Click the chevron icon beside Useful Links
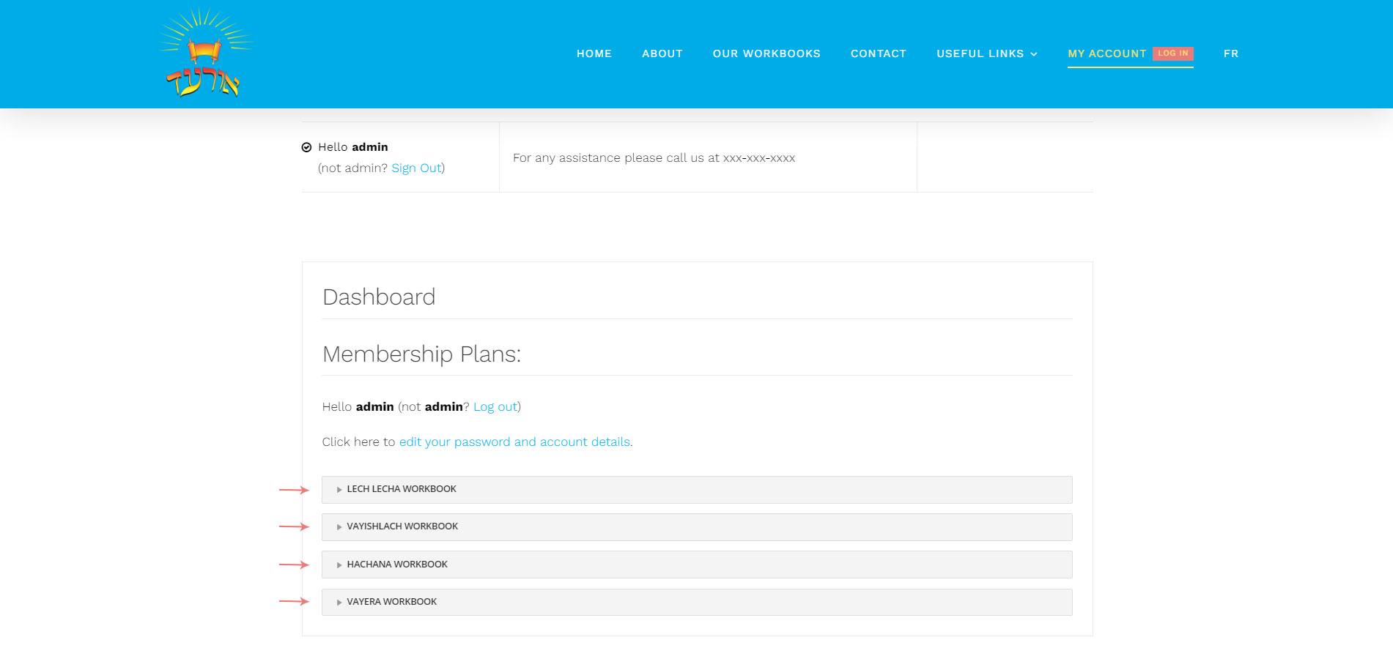1393x648 pixels. pos(1034,54)
